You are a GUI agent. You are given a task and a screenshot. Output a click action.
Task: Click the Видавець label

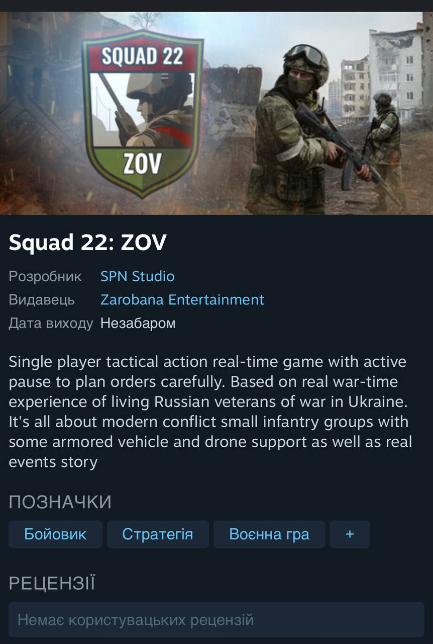(42, 299)
